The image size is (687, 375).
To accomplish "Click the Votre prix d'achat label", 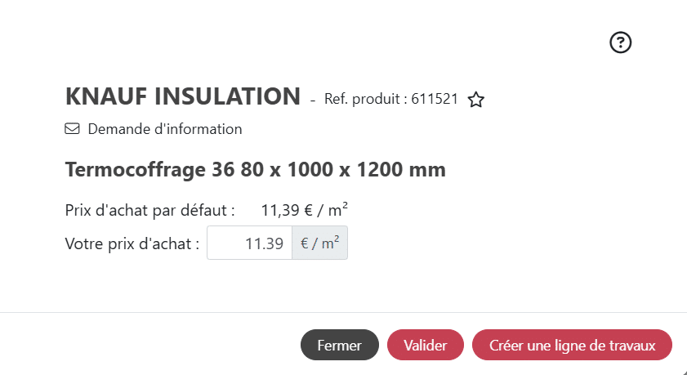I will pyautogui.click(x=132, y=243).
